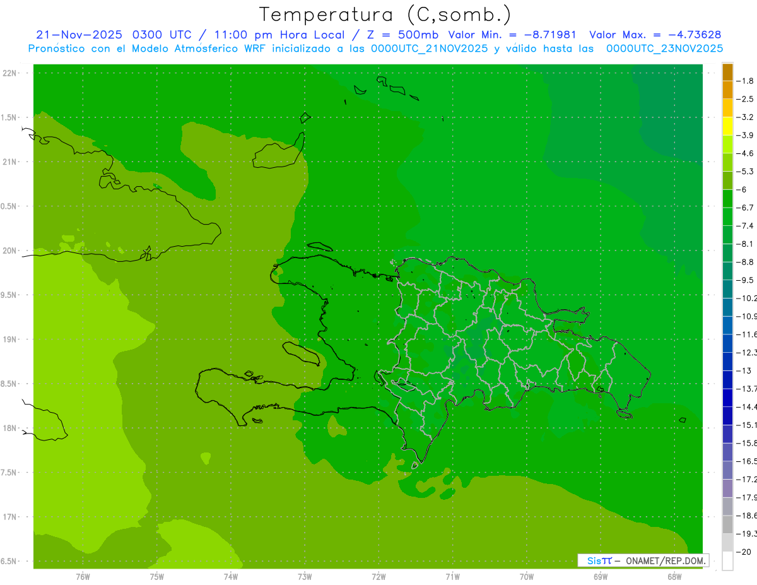Click the '18N' latitude label
The width and height of the screenshot is (757, 585).
coord(11,428)
